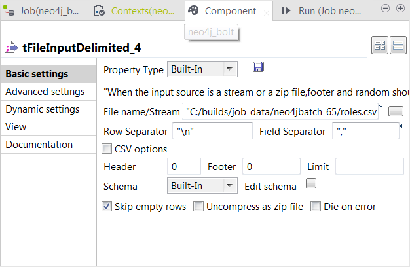Open Advanced settings section
Viewport: 410px width, 267px height.
(x=45, y=92)
